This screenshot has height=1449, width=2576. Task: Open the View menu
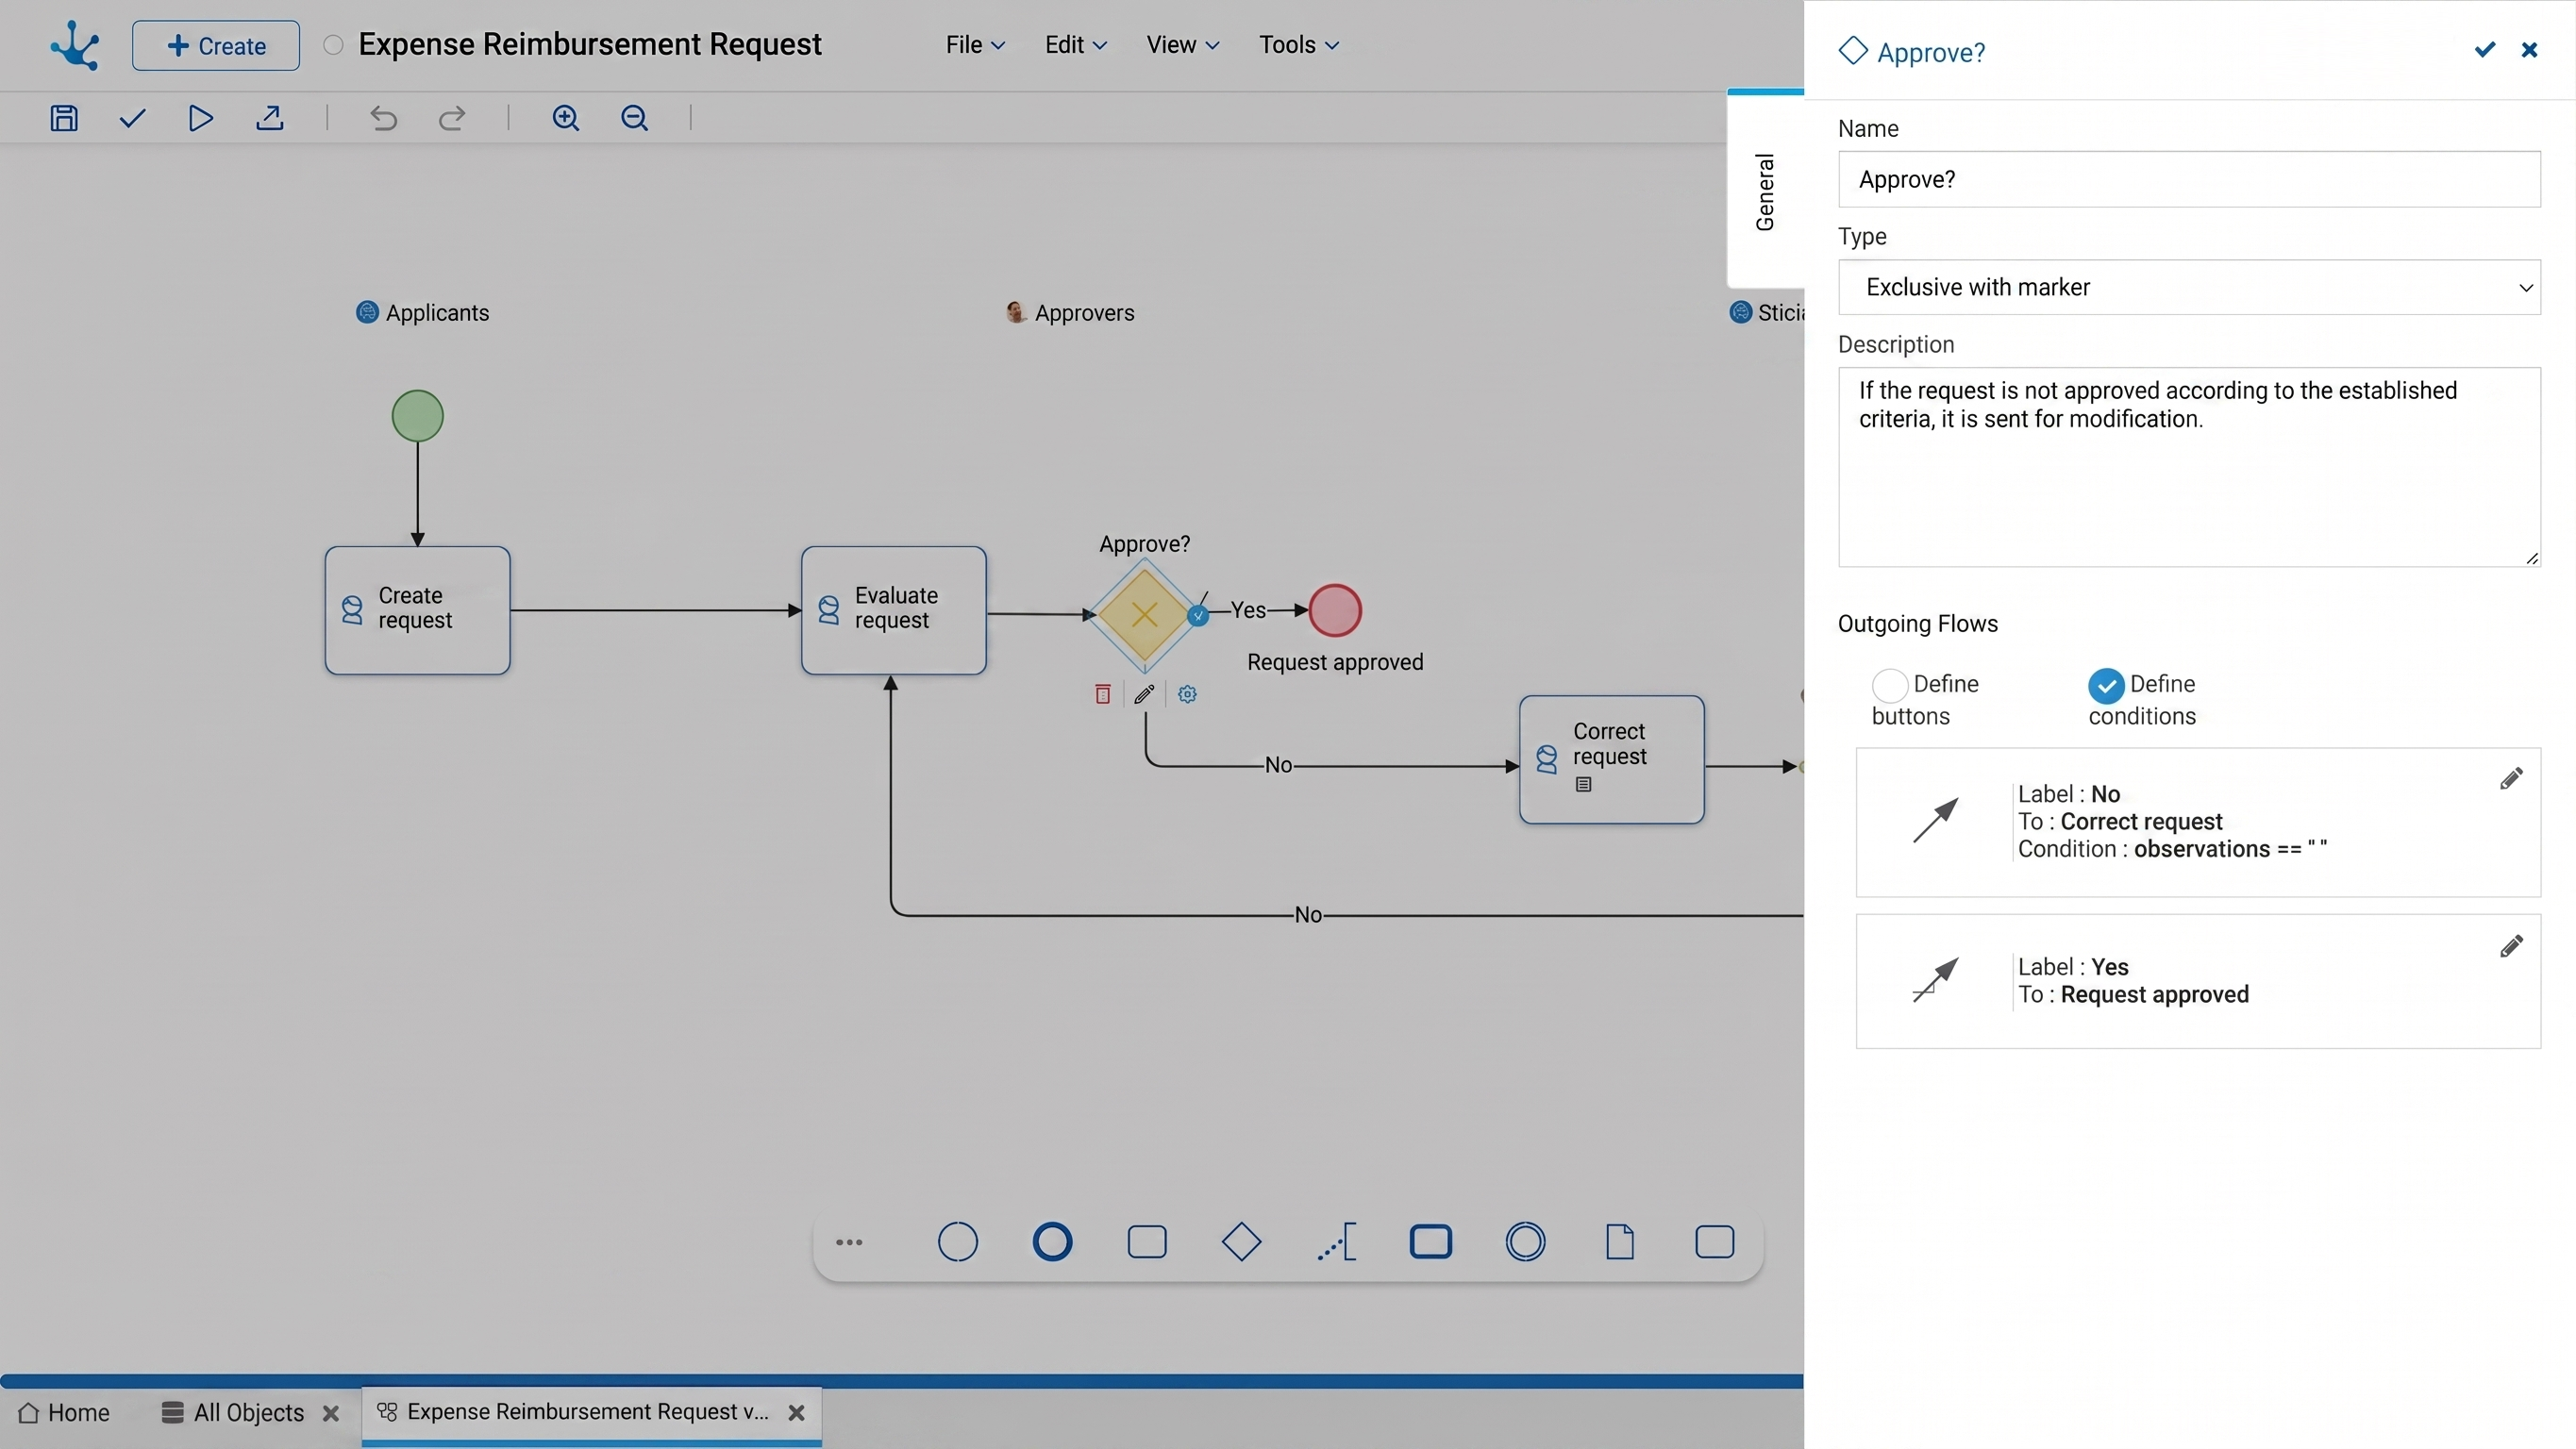1182,45
